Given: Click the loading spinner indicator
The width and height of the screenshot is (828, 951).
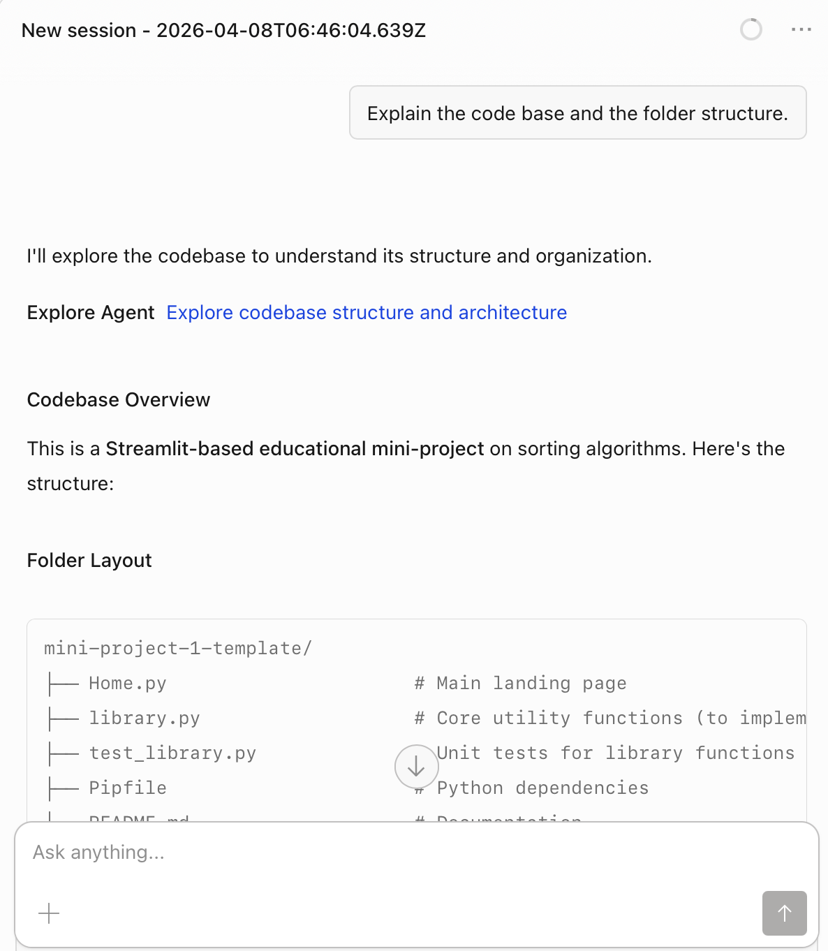Looking at the screenshot, I should [751, 30].
